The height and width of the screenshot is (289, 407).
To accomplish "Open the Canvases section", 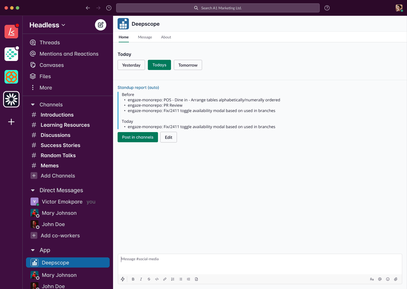I will [52, 65].
